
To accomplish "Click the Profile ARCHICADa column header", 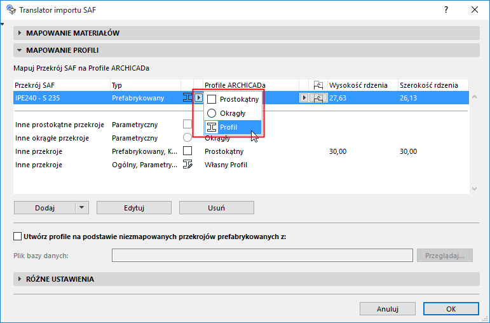I will (x=251, y=85).
